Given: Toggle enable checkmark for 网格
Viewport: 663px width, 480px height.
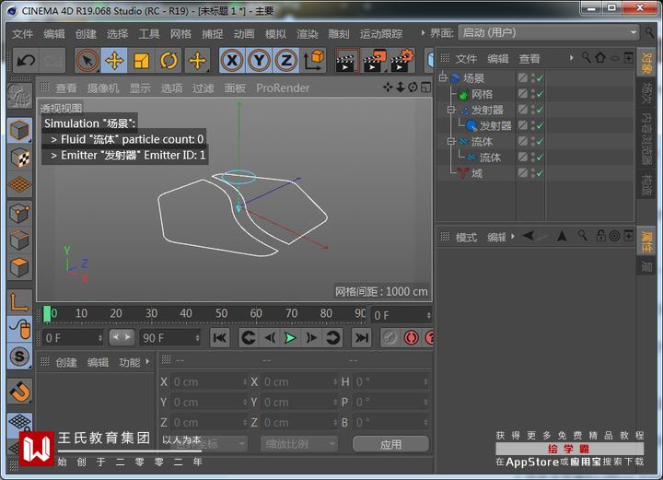Looking at the screenshot, I should point(540,94).
